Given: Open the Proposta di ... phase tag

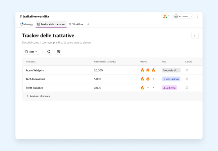Looking at the screenshot, I should click(x=171, y=70).
